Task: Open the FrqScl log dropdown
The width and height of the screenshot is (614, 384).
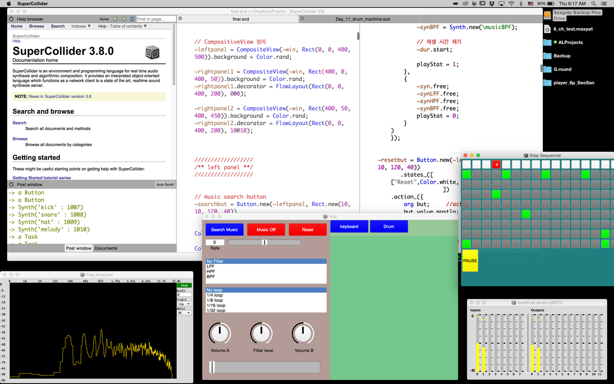Action: point(185,304)
